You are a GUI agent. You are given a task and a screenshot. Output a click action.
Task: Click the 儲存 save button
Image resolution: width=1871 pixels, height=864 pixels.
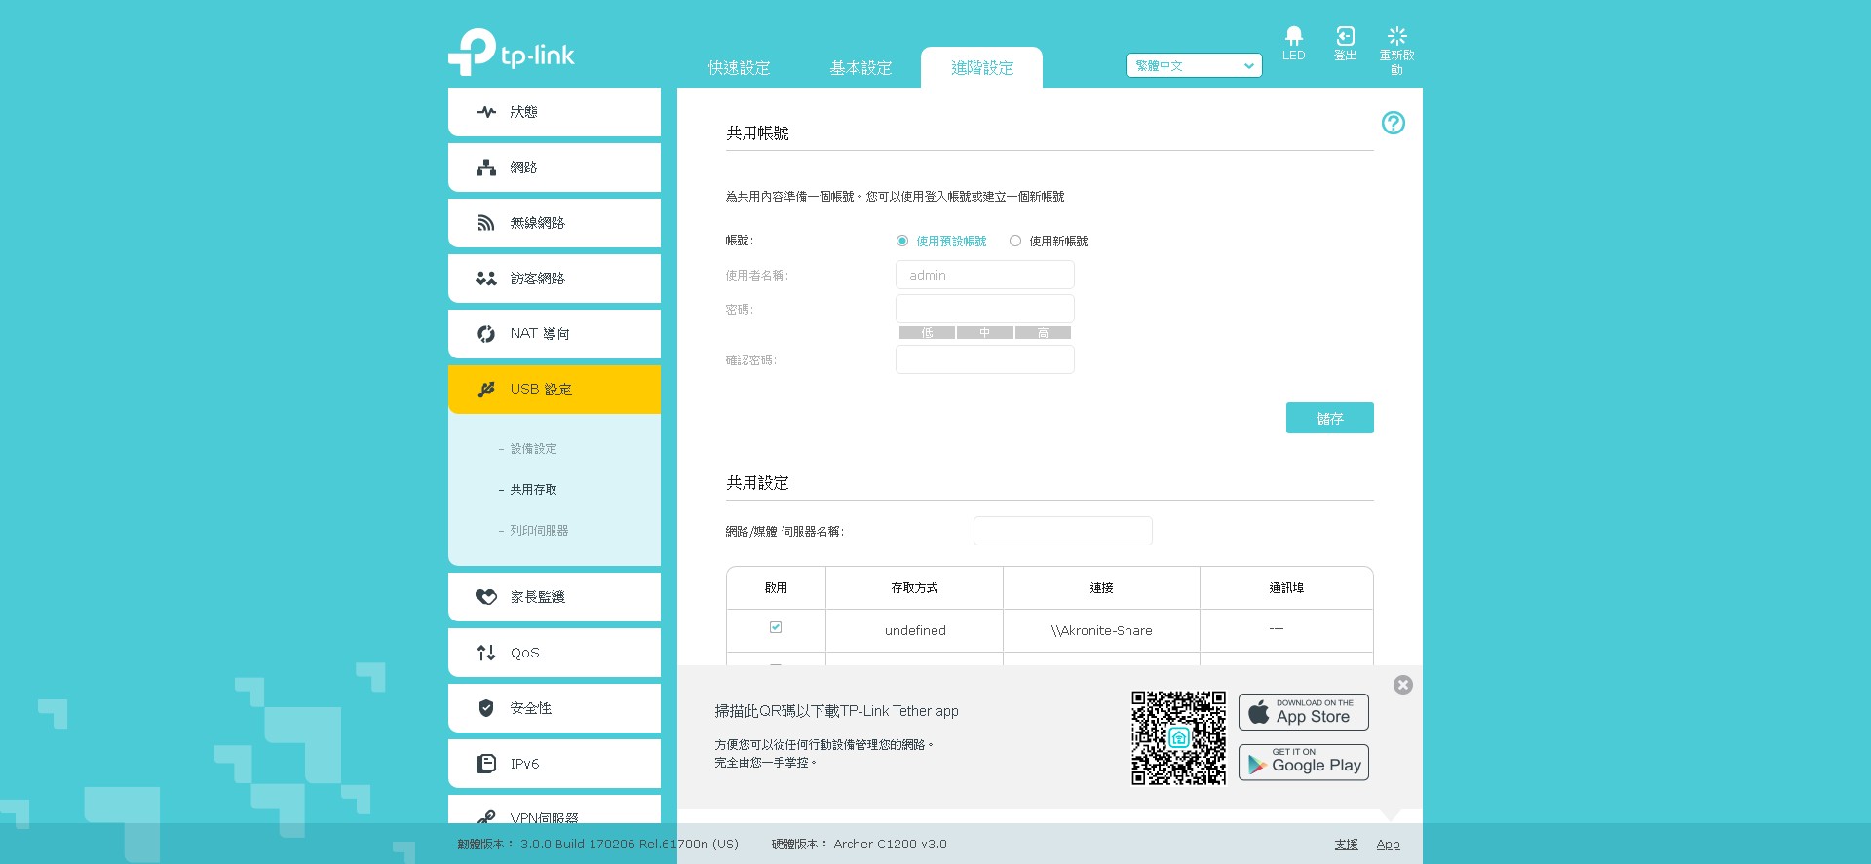point(1330,418)
